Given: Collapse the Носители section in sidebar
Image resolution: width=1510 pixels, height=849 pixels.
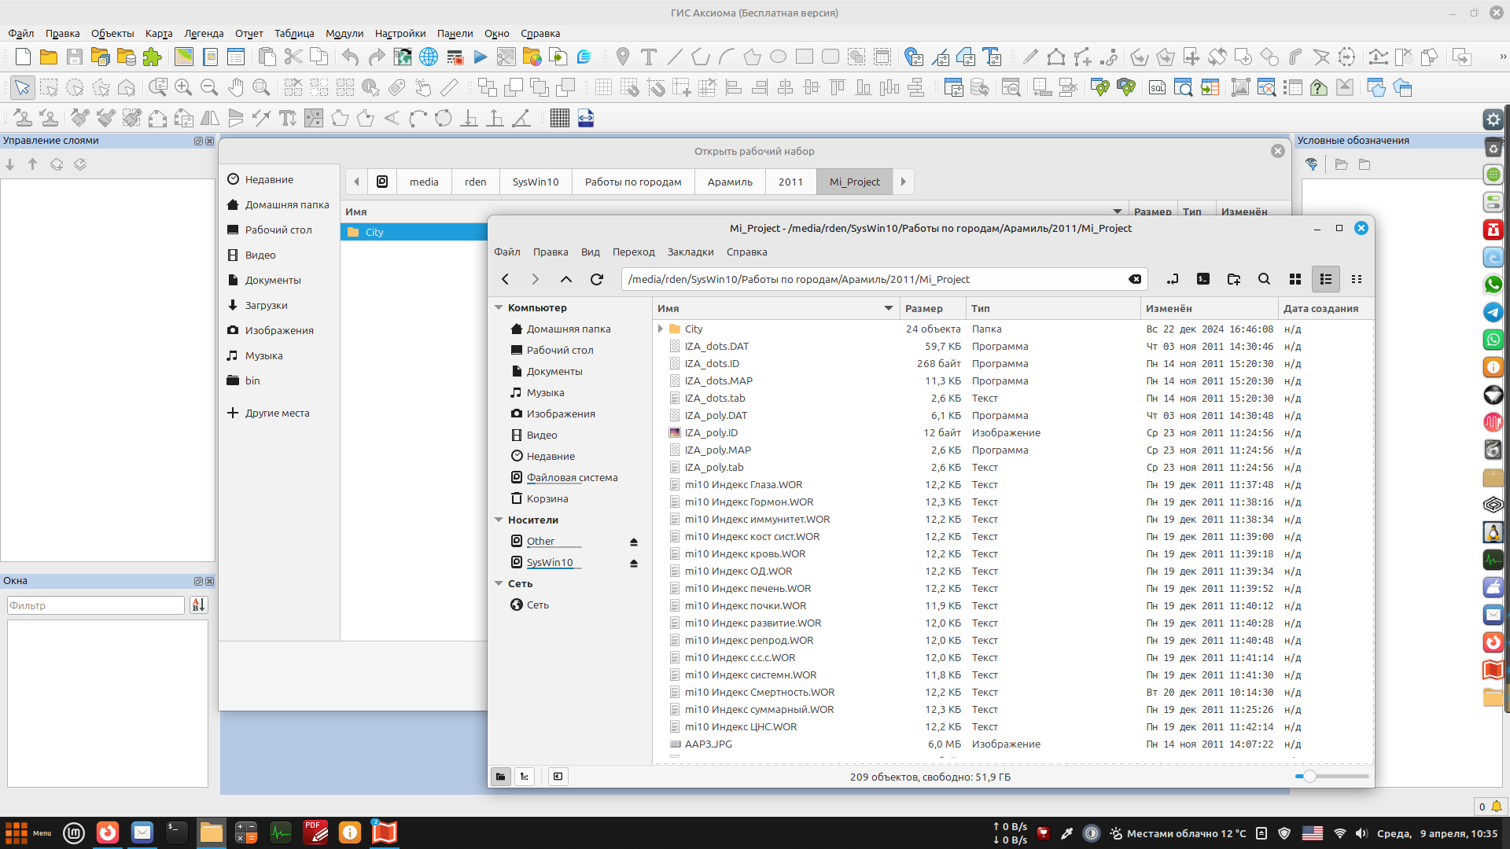Looking at the screenshot, I should 499,520.
